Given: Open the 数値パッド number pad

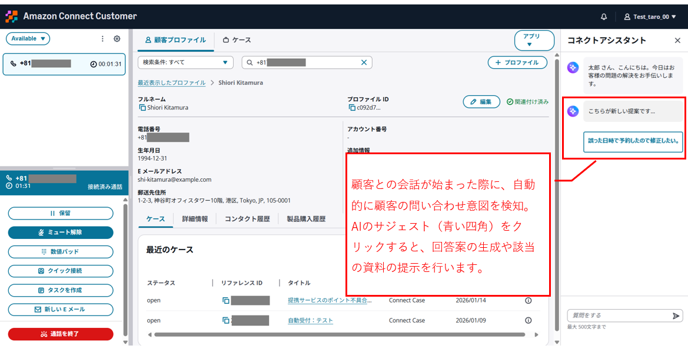Looking at the screenshot, I should click(61, 252).
